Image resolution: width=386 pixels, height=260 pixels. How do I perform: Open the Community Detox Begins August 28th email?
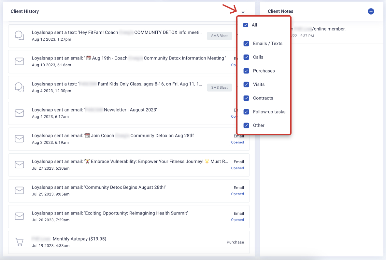pyautogui.click(x=99, y=188)
